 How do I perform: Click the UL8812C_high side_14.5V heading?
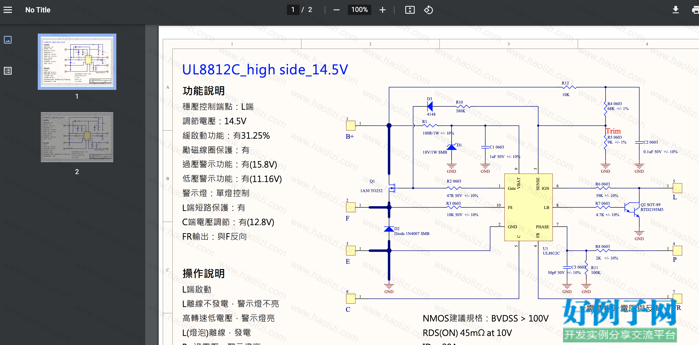[x=265, y=70]
